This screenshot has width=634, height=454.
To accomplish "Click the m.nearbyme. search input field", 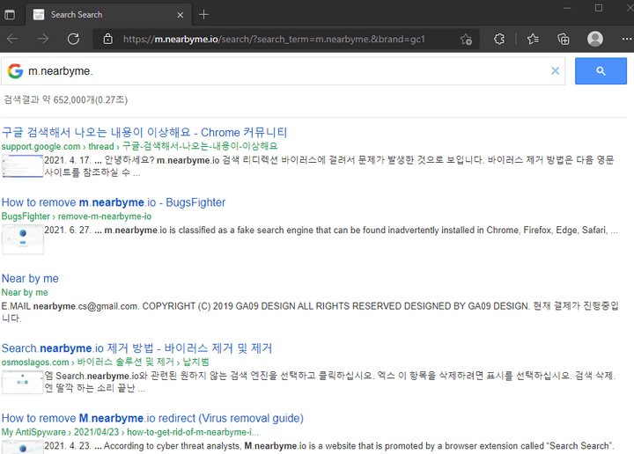I will 283,71.
